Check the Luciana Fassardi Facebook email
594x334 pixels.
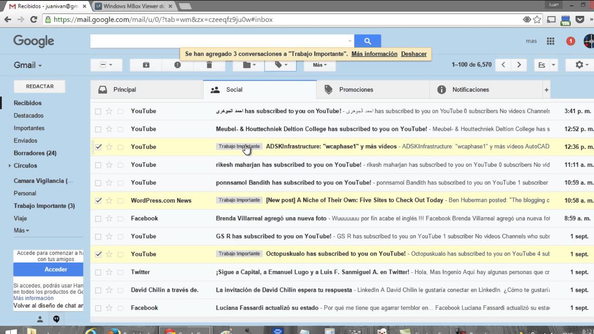pyautogui.click(x=98, y=308)
